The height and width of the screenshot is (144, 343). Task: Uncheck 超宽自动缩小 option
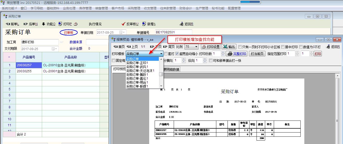point(177,54)
